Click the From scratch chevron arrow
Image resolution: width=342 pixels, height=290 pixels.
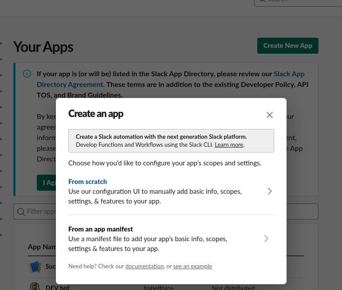[x=269, y=191]
